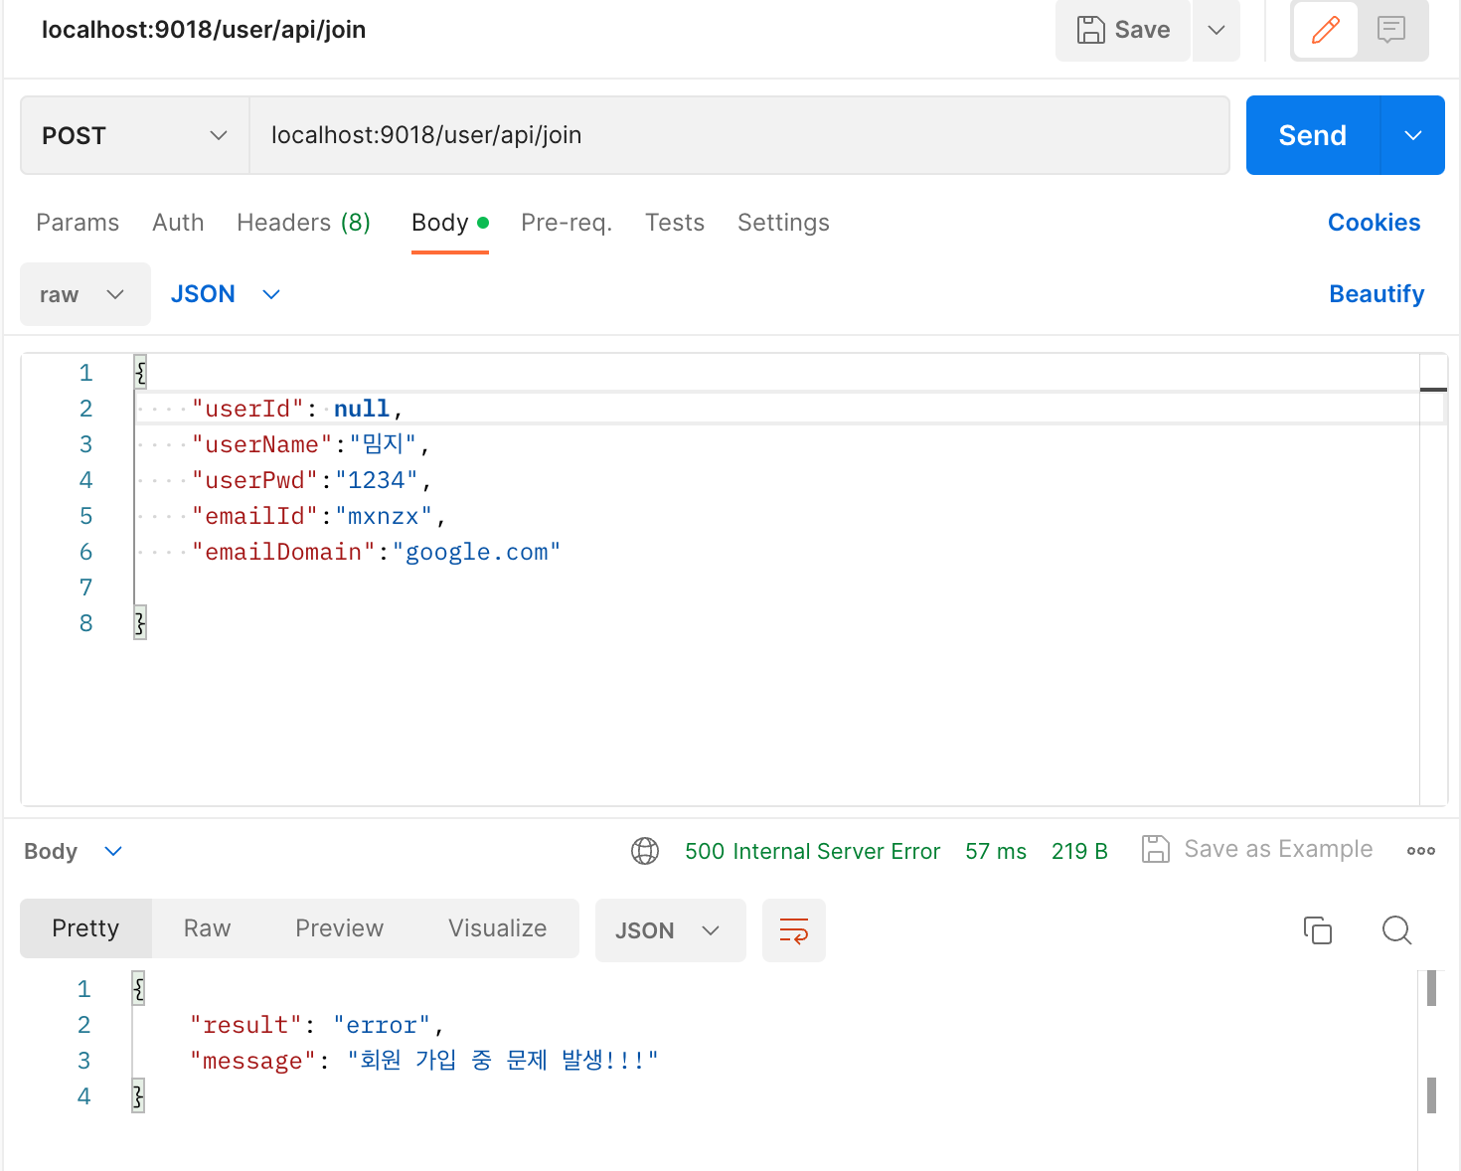1461x1171 pixels.
Task: Open the three-dot response options menu
Action: click(x=1421, y=851)
